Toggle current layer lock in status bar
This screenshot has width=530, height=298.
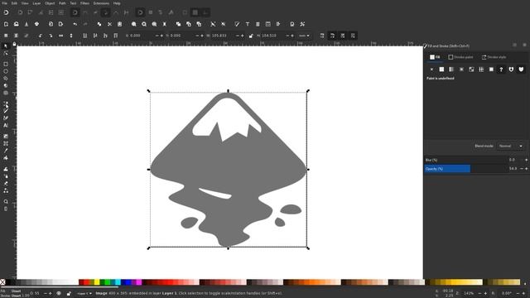69,294
